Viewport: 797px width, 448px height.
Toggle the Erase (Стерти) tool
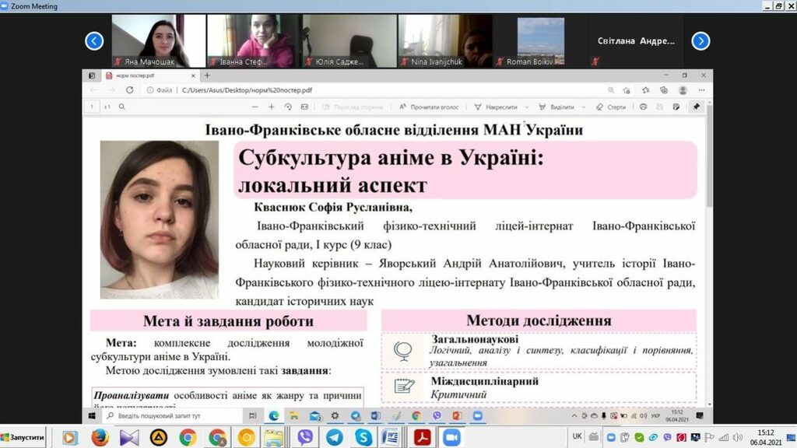(611, 107)
